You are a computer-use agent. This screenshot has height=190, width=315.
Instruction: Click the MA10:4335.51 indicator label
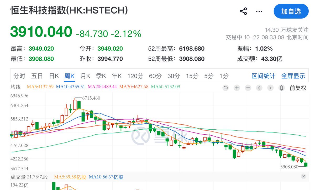(x=70, y=87)
